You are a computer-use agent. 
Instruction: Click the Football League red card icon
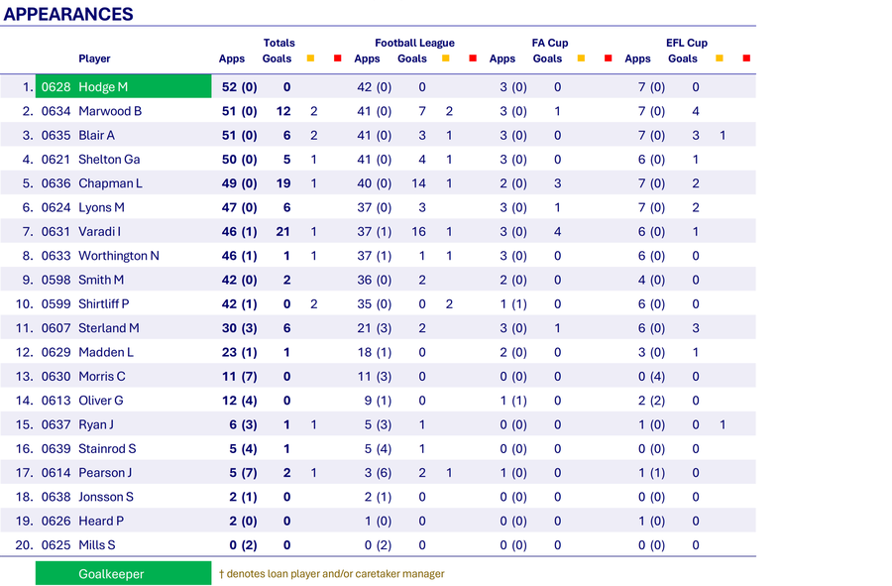[473, 59]
